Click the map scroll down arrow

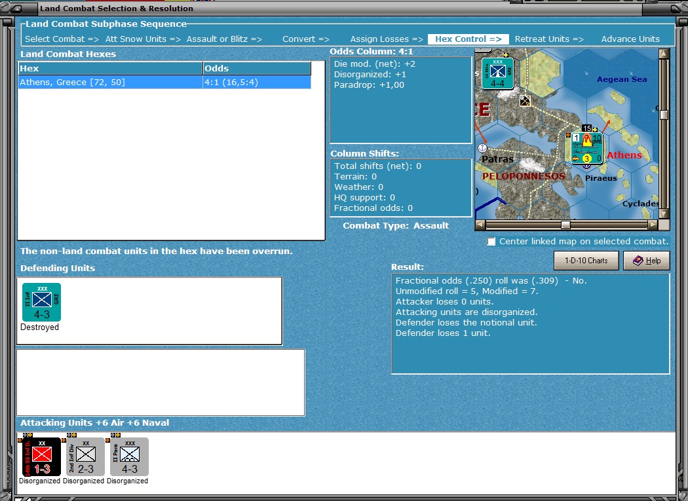pos(664,213)
